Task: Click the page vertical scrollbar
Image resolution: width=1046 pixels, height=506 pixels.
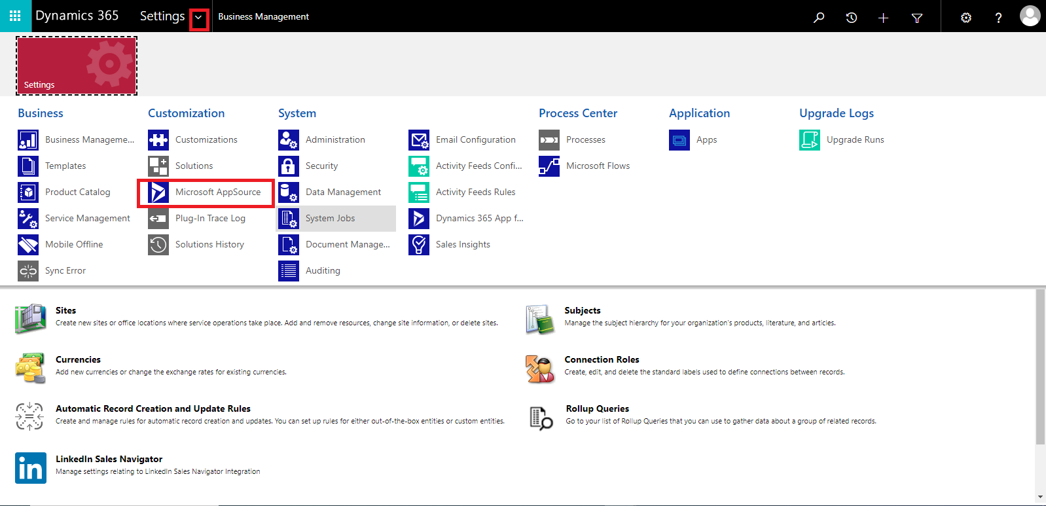Action: tap(1041, 367)
